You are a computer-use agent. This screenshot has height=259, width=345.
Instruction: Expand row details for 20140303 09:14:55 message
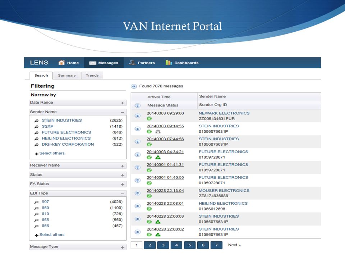pyautogui.click(x=138, y=129)
